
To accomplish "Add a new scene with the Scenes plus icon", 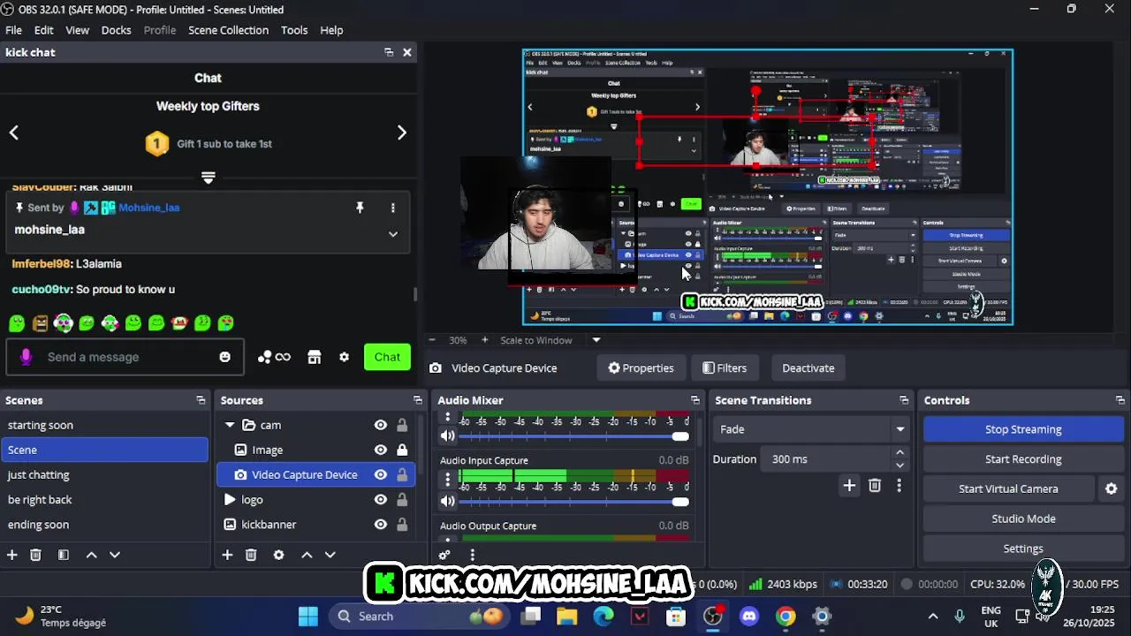I will [x=12, y=555].
